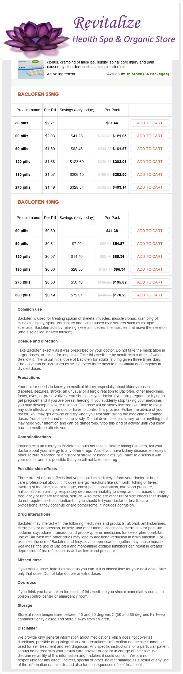Viewport: 183px width, 674px height.
Task: Click the Health Spa & Organic Store tagline
Action: pos(124,39)
